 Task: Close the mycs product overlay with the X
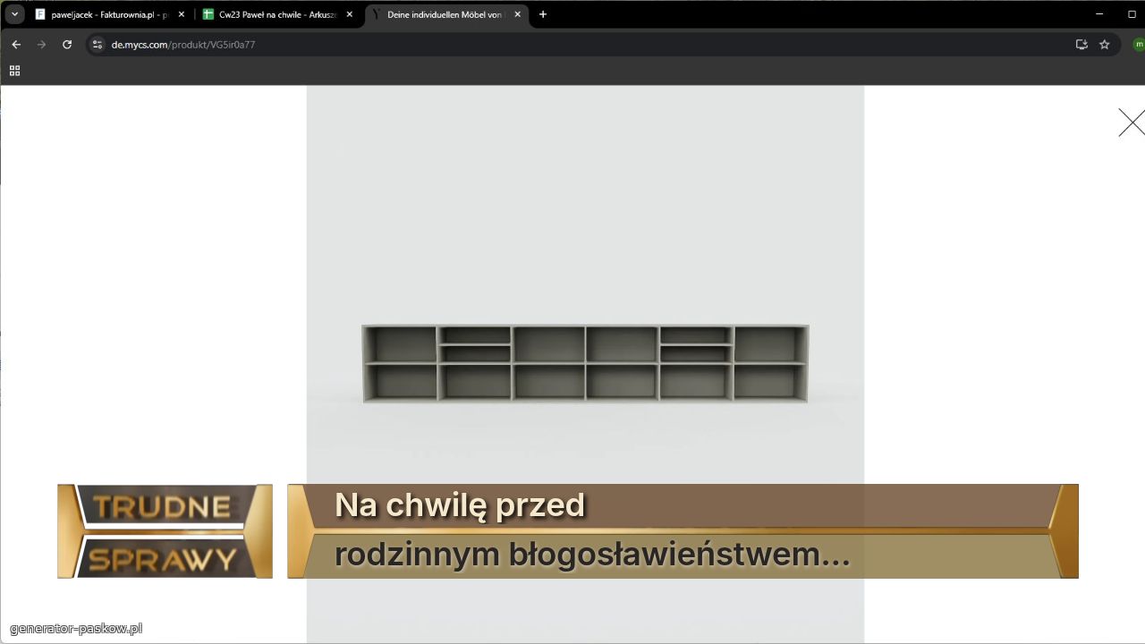tap(1131, 123)
